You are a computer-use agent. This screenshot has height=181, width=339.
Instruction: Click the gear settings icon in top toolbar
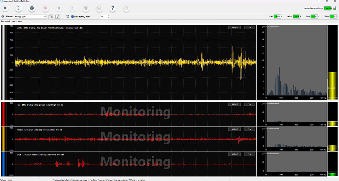tap(86, 8)
